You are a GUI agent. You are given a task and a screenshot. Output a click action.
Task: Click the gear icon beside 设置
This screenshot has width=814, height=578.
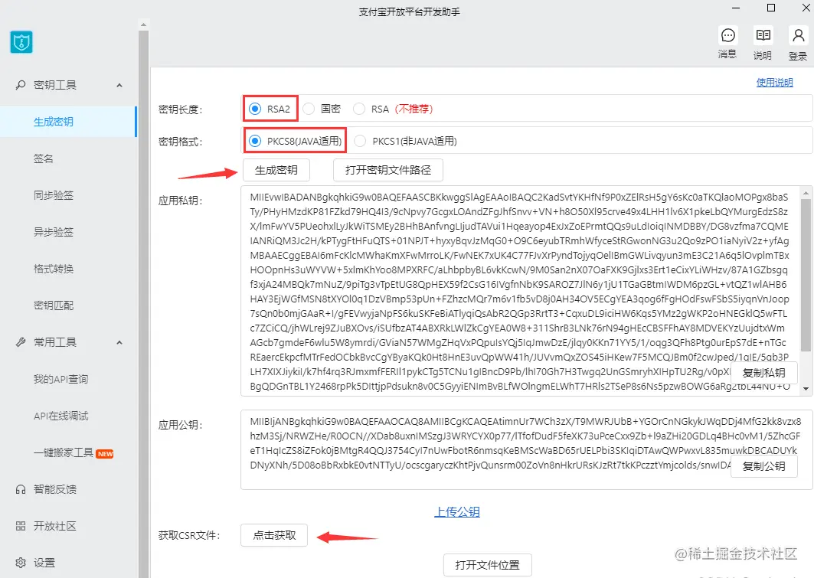[21, 563]
